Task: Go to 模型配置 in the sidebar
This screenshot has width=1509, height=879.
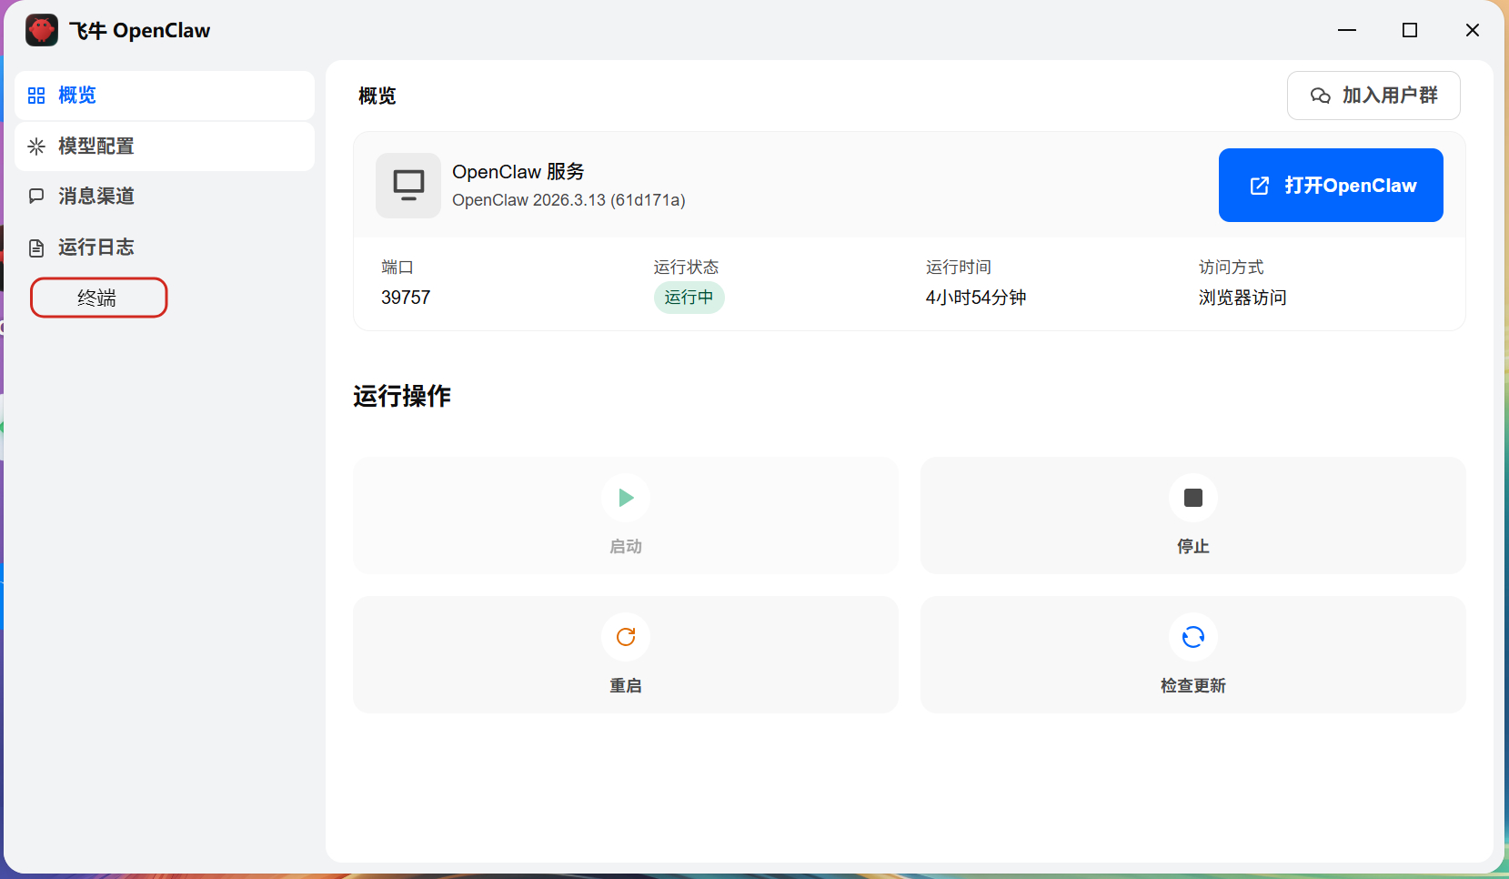Action: point(165,146)
